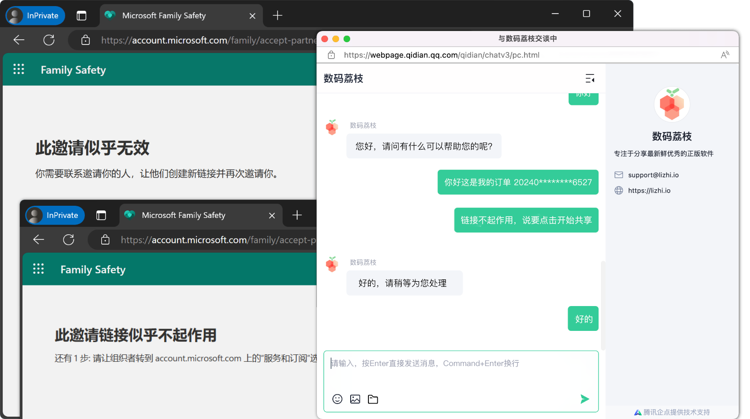Viewport: 750px width, 419px height.
Task: Go back using arrow in top Edge window
Action: (19, 40)
